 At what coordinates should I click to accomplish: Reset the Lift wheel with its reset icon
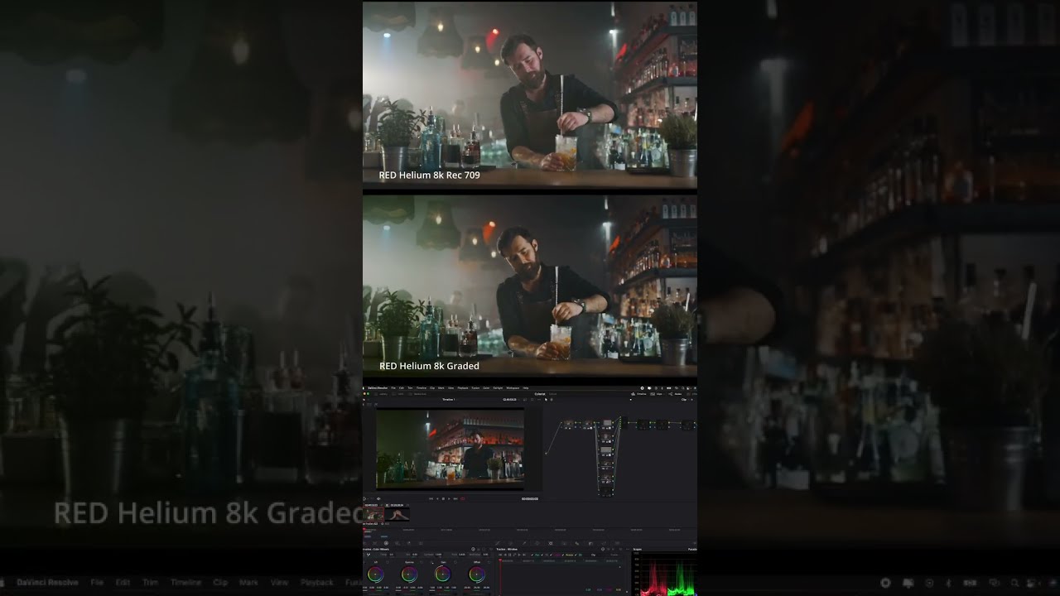pos(388,562)
